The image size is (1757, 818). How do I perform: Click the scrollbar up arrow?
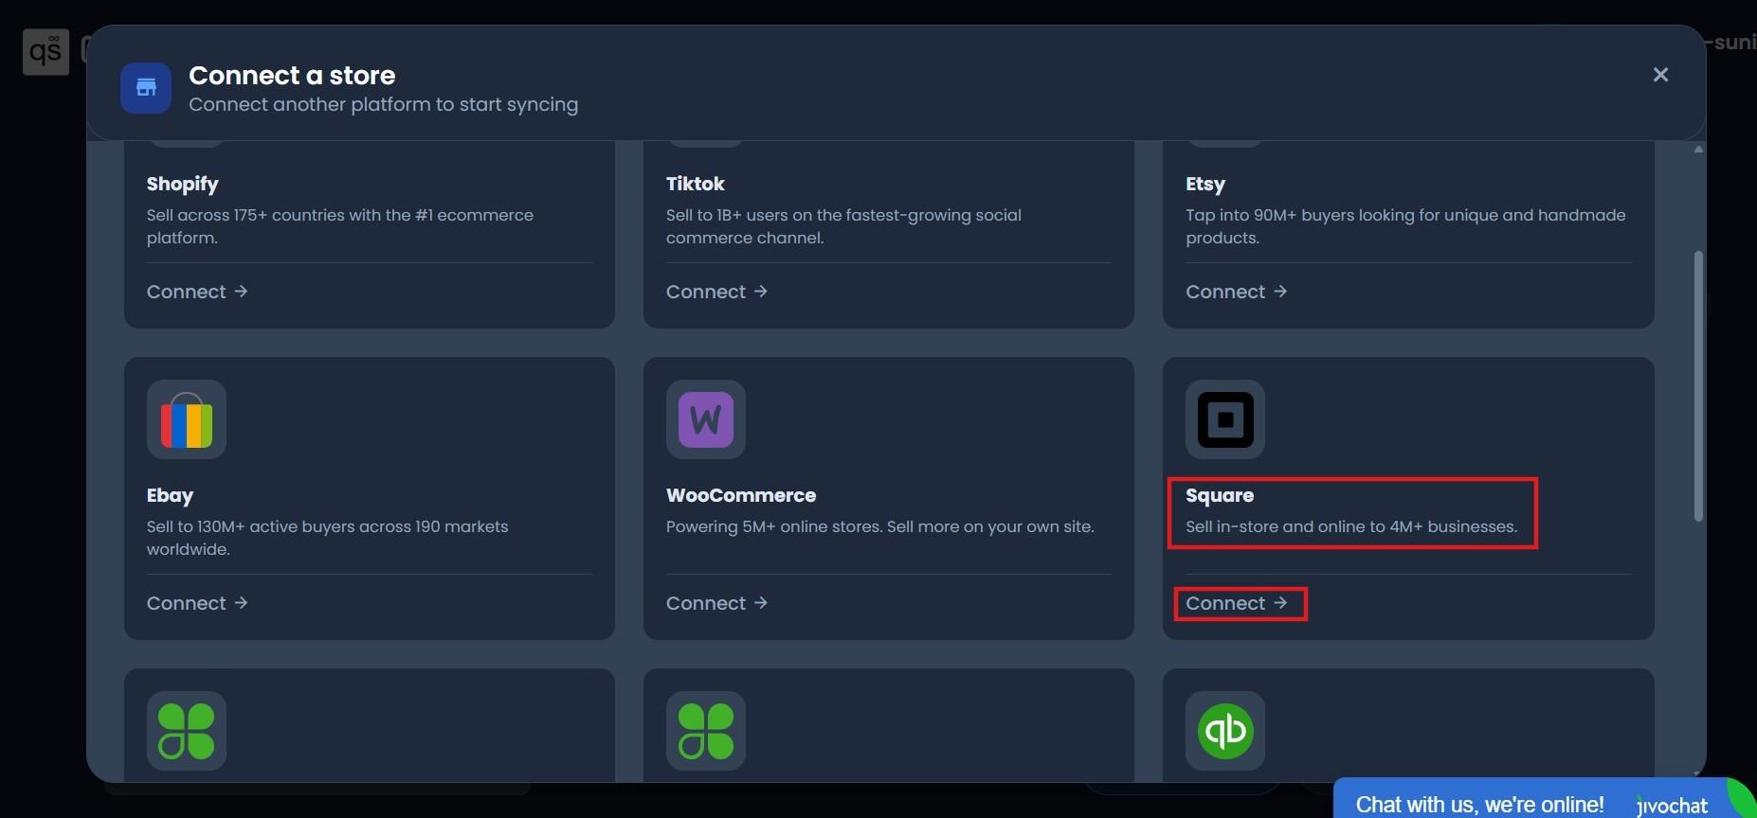(x=1698, y=150)
